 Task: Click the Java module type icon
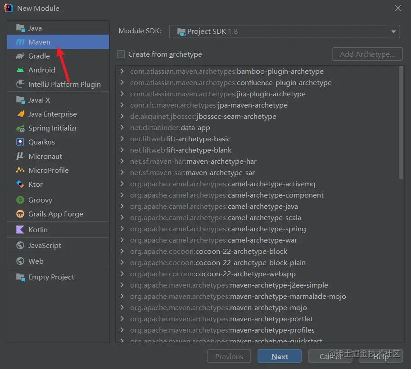[x=20, y=28]
